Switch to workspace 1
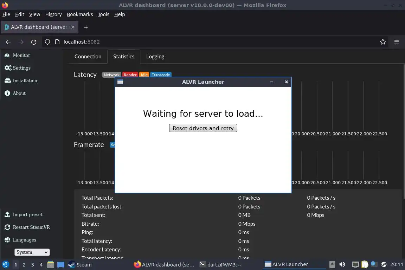This screenshot has height=270, width=405. coord(16,265)
